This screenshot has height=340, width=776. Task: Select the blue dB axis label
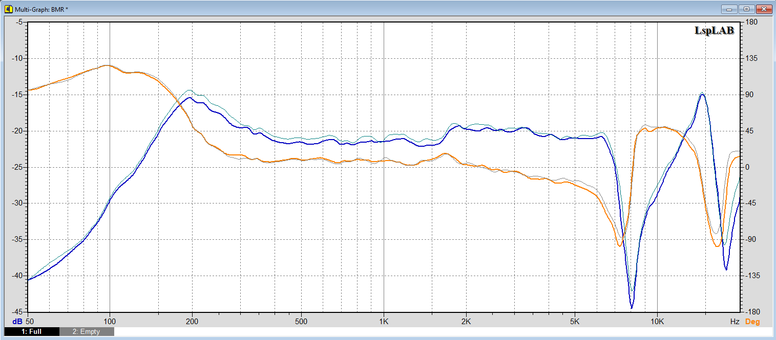tap(17, 322)
